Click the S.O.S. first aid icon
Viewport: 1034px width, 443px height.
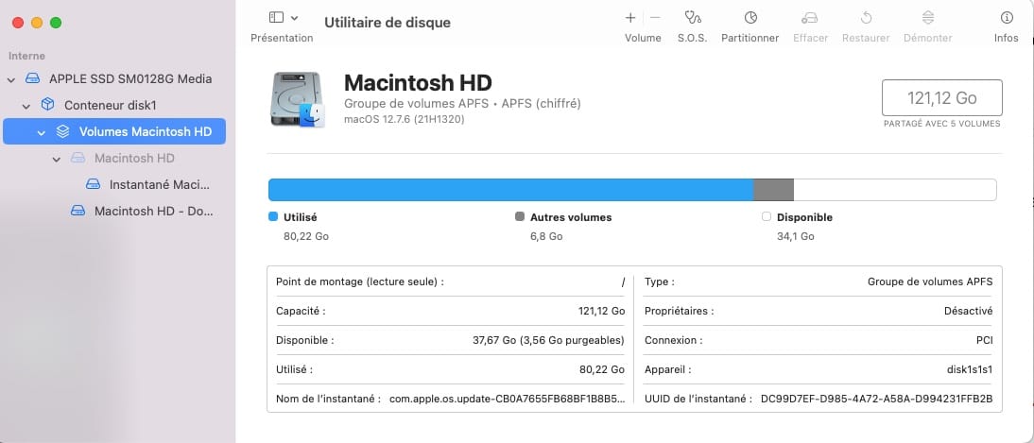696,18
